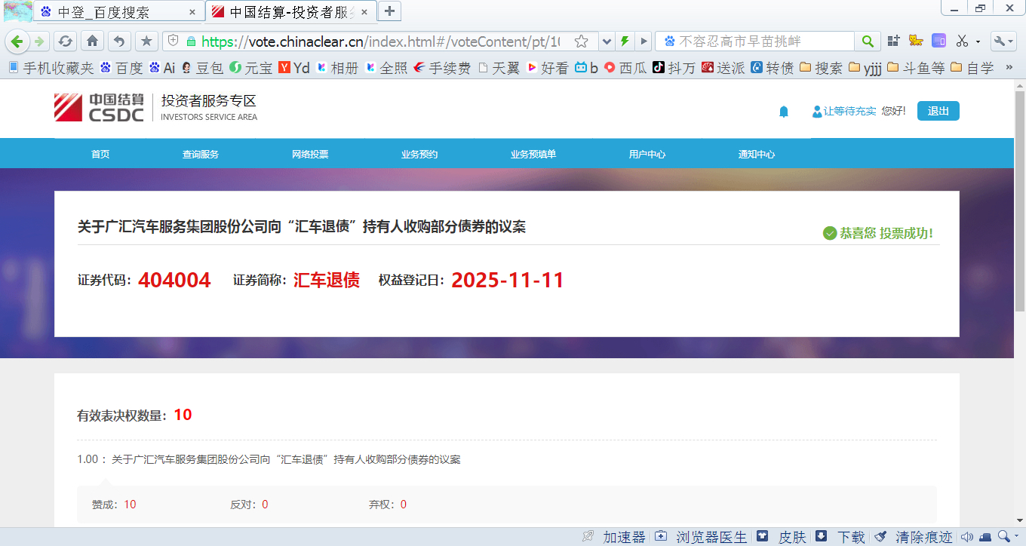Screen dimensions: 1026x546
Task: Open the 通知中心 menu
Action: [757, 154]
